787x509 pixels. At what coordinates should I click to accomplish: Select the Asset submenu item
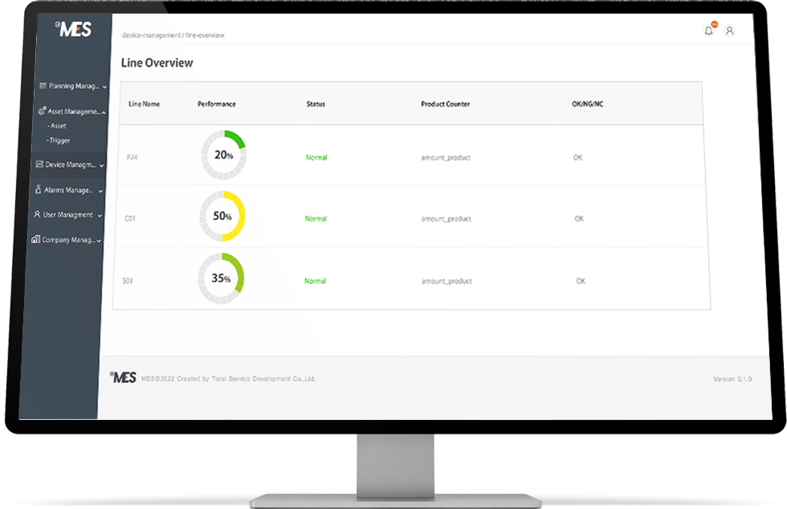[x=57, y=126]
